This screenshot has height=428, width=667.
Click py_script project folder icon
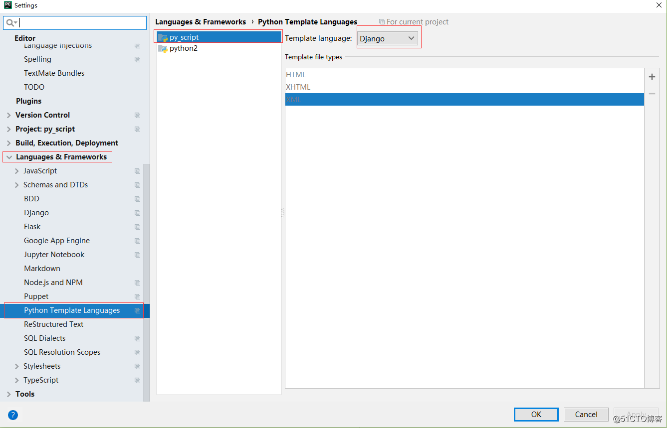[x=163, y=37]
